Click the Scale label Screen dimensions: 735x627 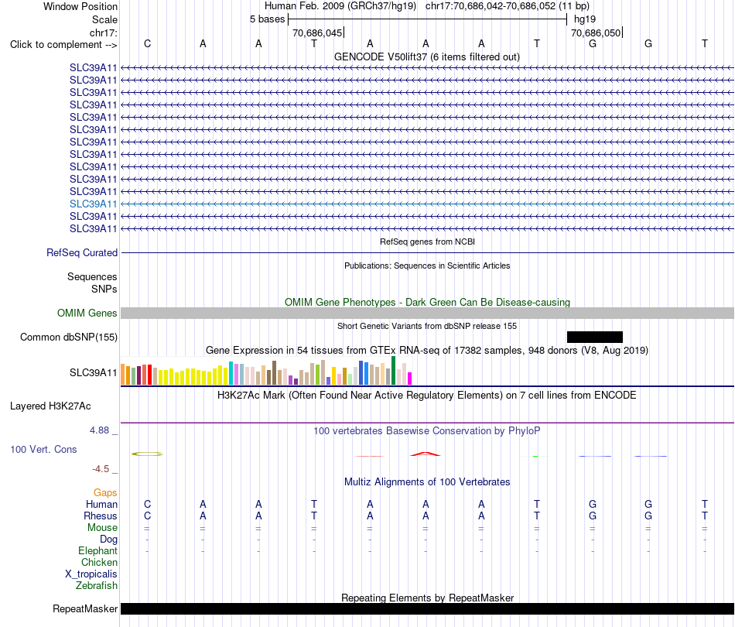click(104, 19)
